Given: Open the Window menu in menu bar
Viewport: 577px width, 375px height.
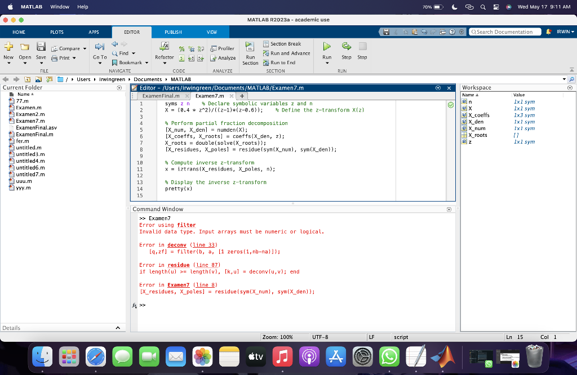Looking at the screenshot, I should click(60, 7).
